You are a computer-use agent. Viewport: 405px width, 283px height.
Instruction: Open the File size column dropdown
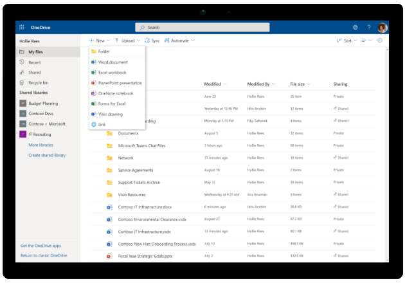pyautogui.click(x=309, y=84)
